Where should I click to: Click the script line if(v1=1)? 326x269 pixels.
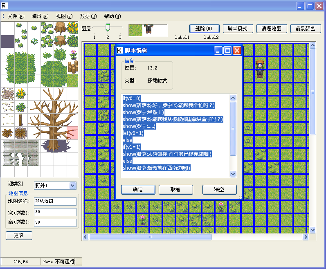click(132, 147)
